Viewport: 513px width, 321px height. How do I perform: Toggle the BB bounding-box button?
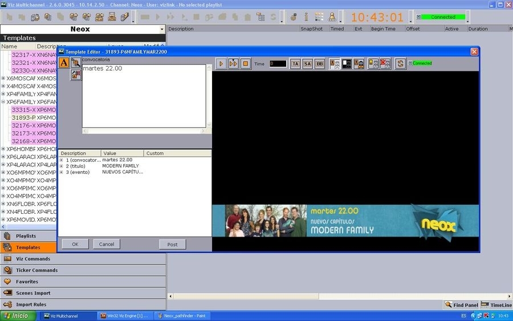[320, 64]
